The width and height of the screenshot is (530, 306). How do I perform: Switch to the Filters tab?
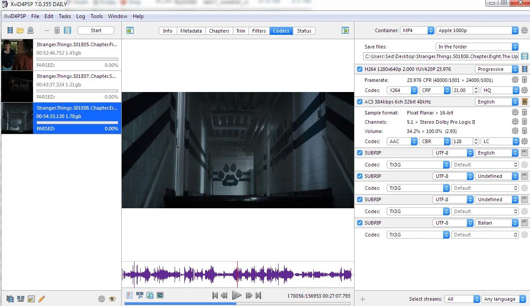(259, 31)
